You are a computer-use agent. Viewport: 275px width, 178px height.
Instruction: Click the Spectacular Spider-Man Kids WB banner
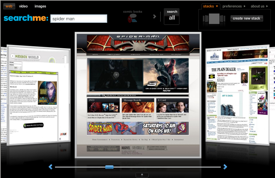click(138, 128)
